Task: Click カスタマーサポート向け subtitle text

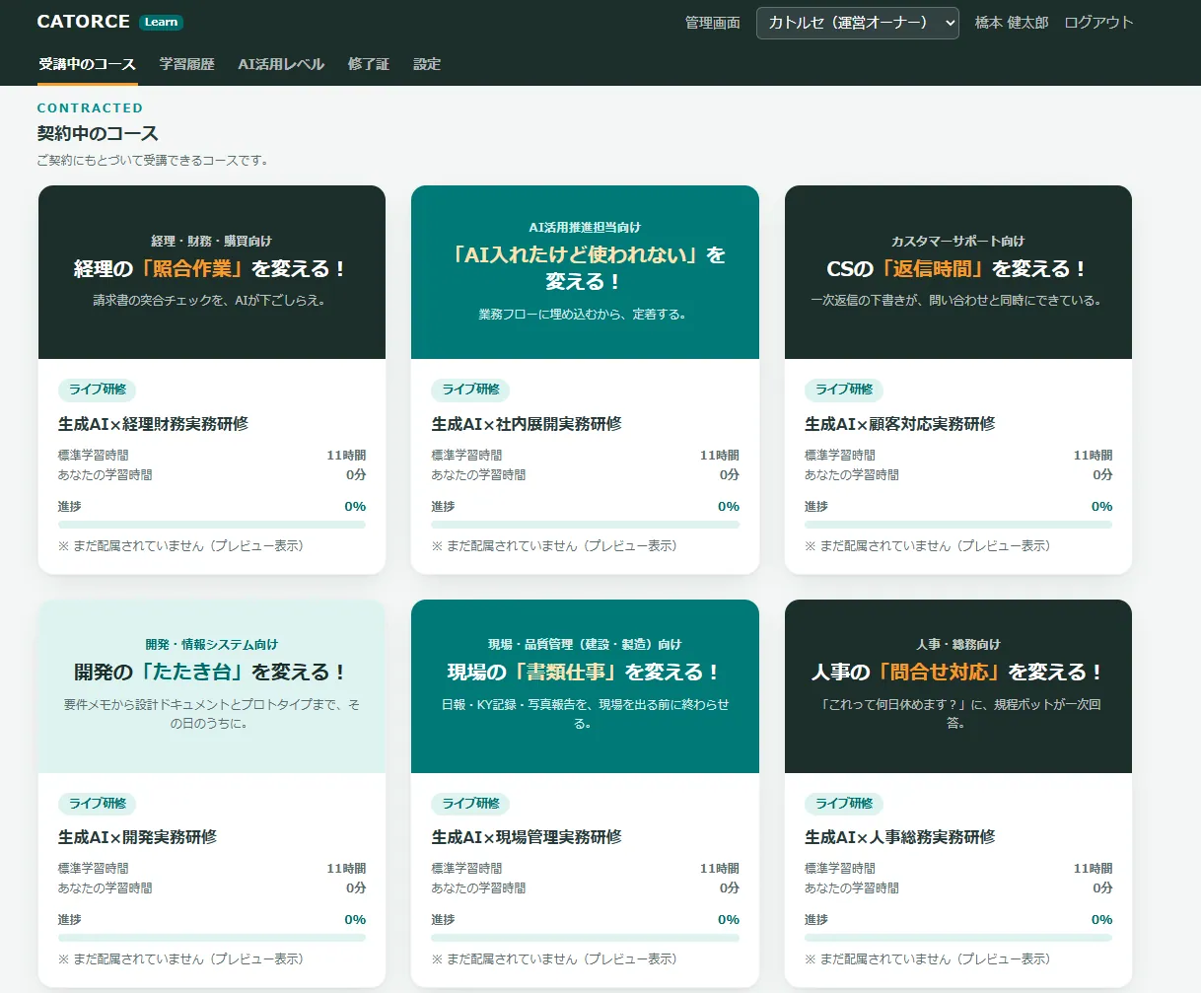Action: click(x=957, y=241)
